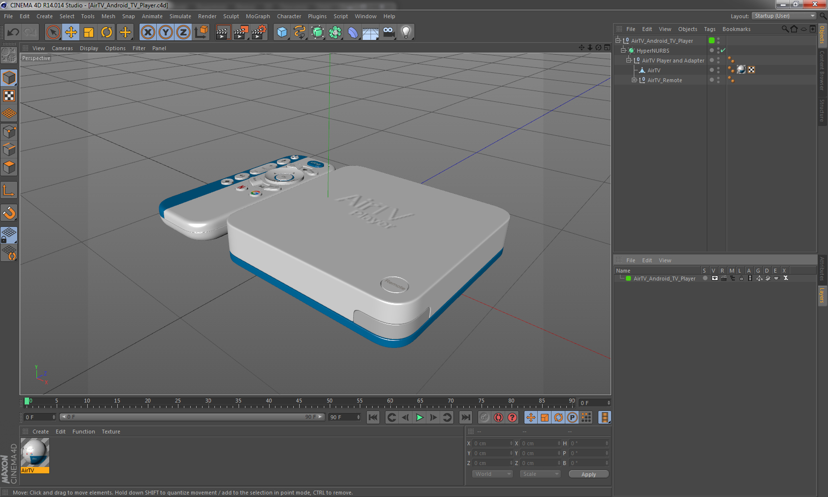Open the Sculpt menu
The image size is (828, 497).
click(x=231, y=16)
